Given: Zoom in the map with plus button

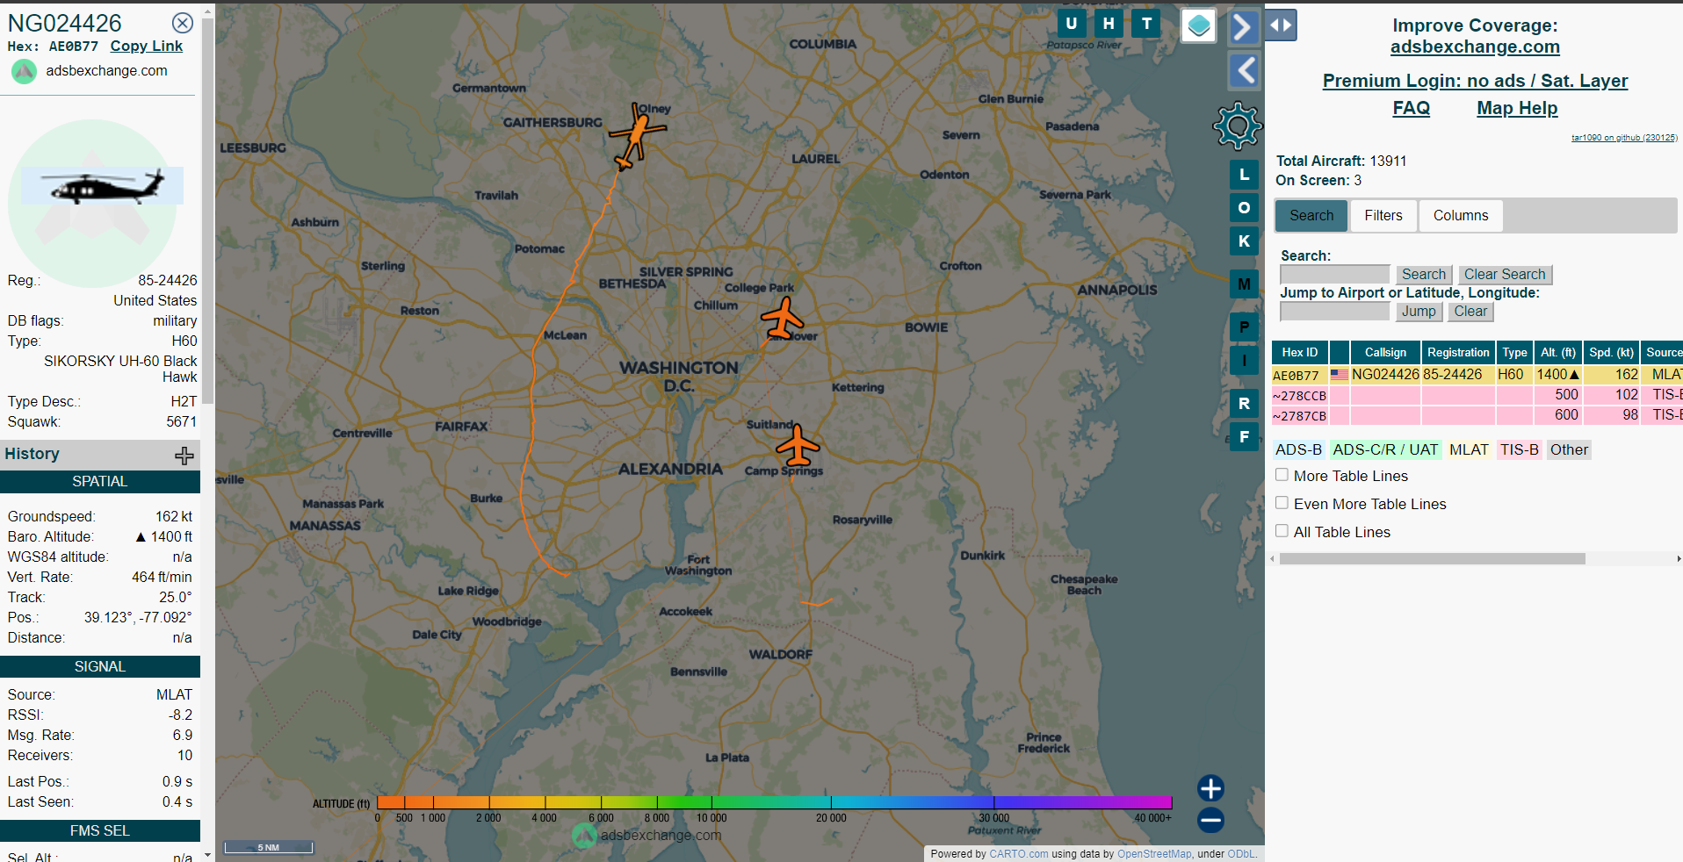Looking at the screenshot, I should click(x=1210, y=788).
